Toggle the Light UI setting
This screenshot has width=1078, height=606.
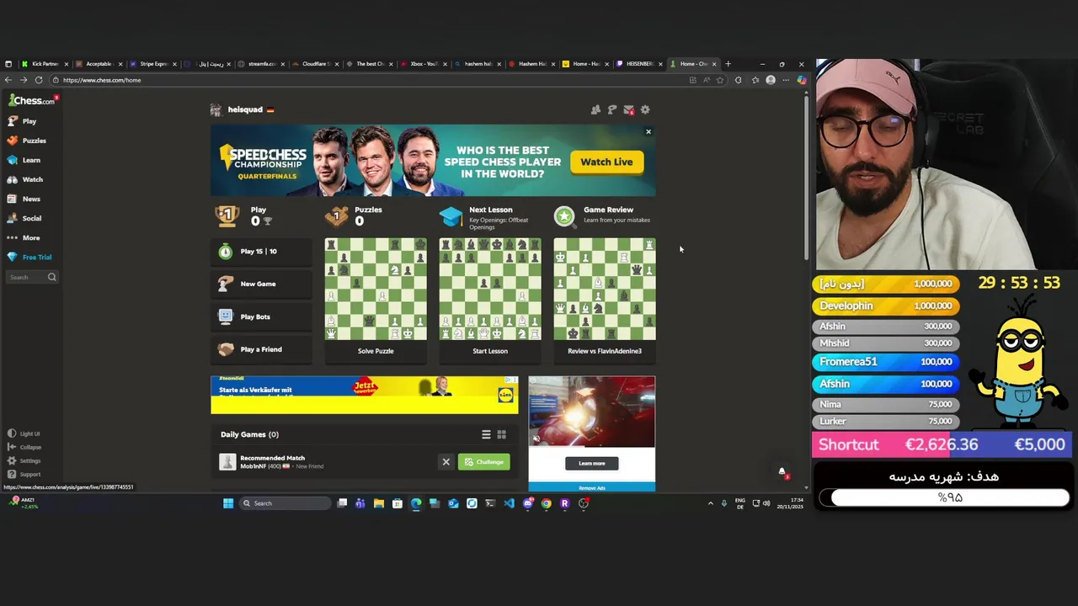click(x=24, y=433)
